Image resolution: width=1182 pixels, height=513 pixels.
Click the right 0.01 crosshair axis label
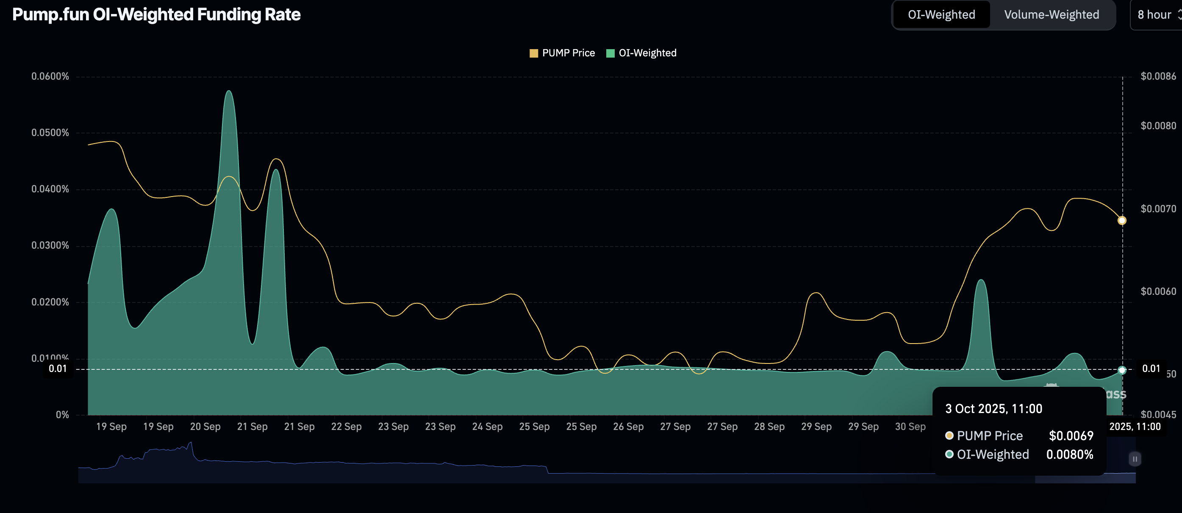click(1151, 369)
